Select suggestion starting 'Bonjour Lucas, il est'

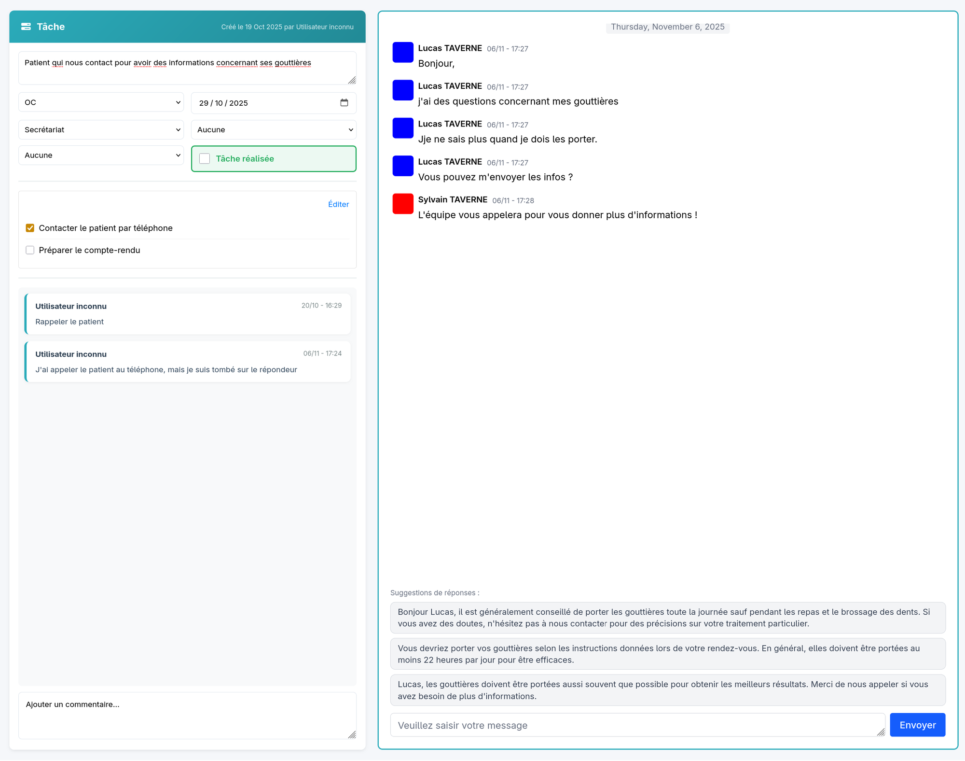pyautogui.click(x=667, y=618)
